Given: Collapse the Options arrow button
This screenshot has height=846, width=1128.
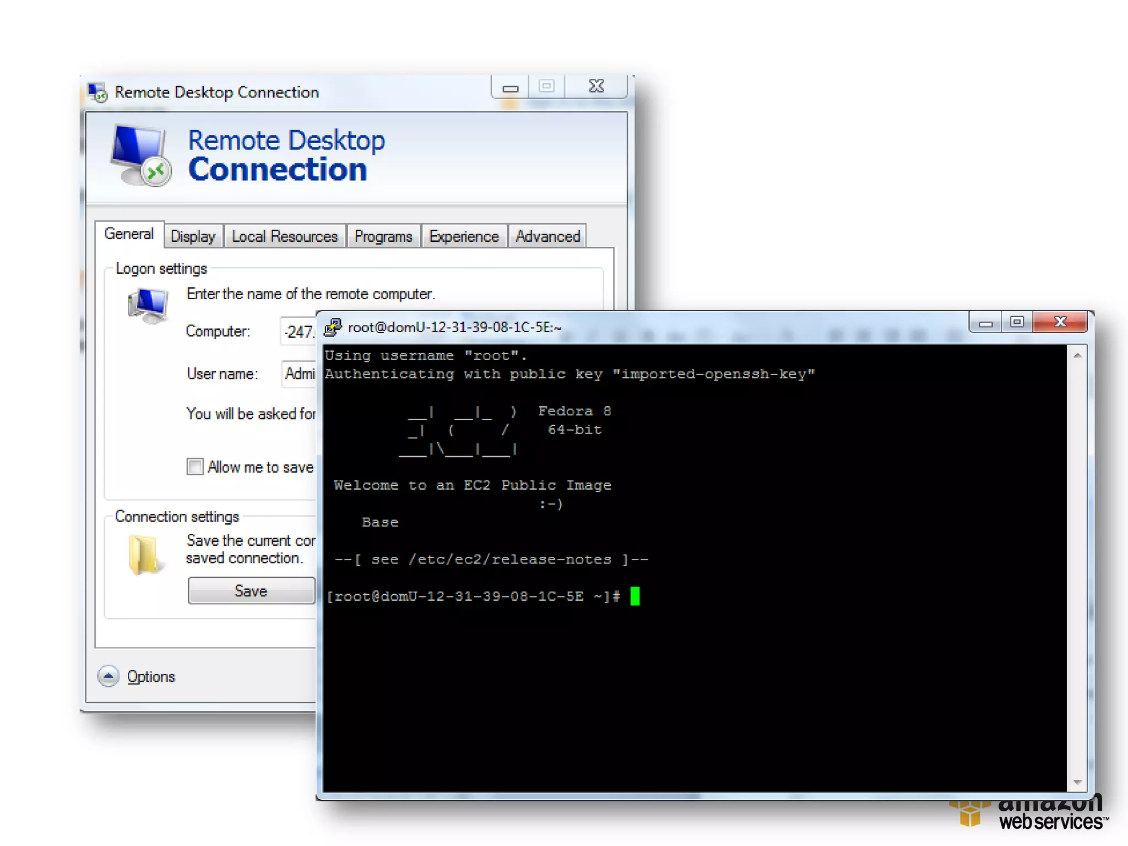Looking at the screenshot, I should (109, 676).
